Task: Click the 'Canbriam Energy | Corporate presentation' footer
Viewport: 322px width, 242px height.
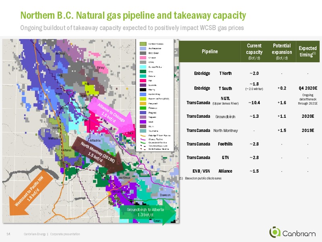Action: tap(52, 234)
